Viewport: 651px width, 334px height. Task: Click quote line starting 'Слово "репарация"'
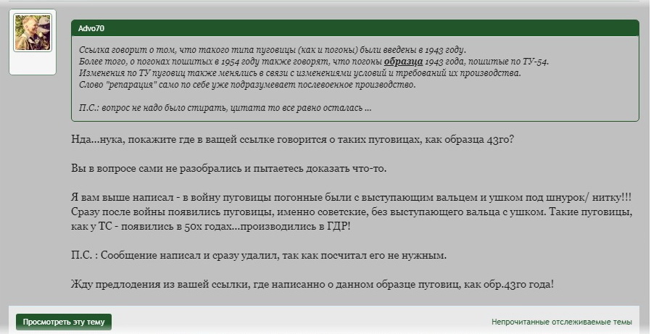point(247,85)
